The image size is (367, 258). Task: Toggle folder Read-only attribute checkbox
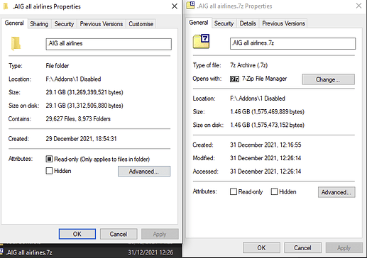point(49,159)
